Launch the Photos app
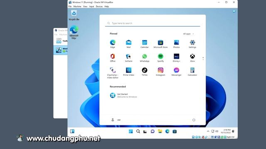The height and width of the screenshot is (149, 266). [x=176, y=44]
